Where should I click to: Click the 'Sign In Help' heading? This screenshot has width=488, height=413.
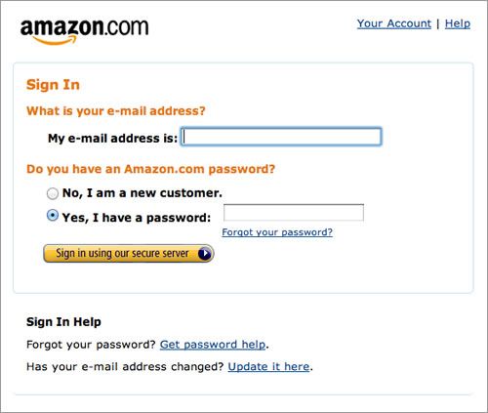pyautogui.click(x=63, y=322)
